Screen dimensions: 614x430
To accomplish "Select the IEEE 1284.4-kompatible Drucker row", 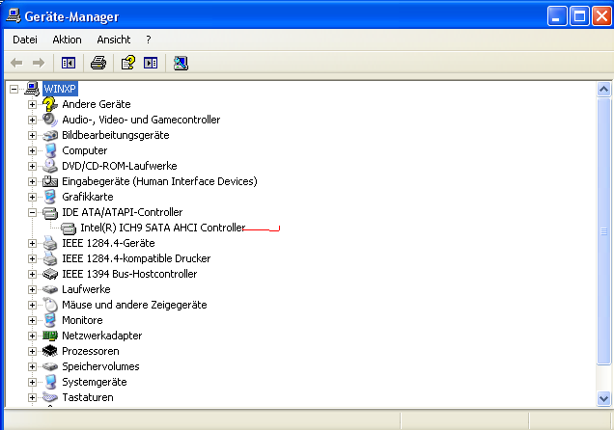I will [136, 258].
